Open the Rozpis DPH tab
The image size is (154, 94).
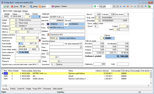(37, 89)
